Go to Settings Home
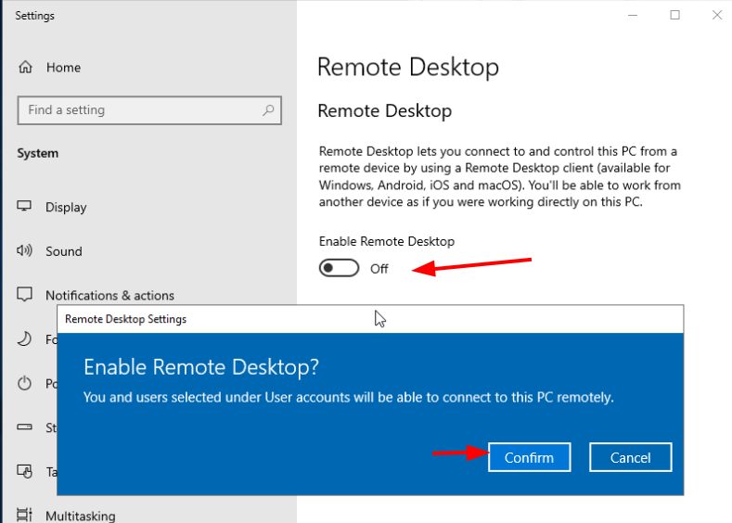This screenshot has width=732, height=523. [x=63, y=68]
